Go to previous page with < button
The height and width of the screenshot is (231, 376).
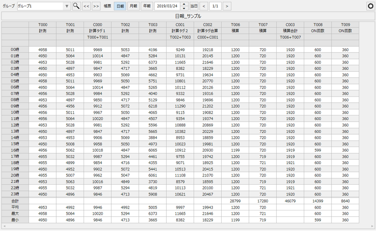click(x=204, y=6)
